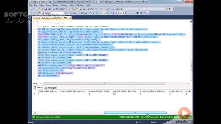Click the Copy icon
The width and height of the screenshot is (221, 124).
(x=87, y=9)
